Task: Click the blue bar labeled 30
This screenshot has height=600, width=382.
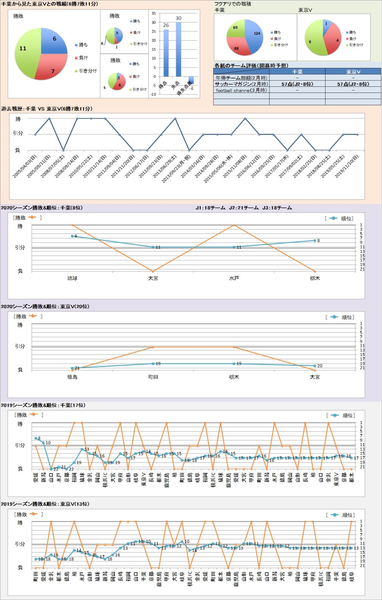Action: (x=178, y=49)
